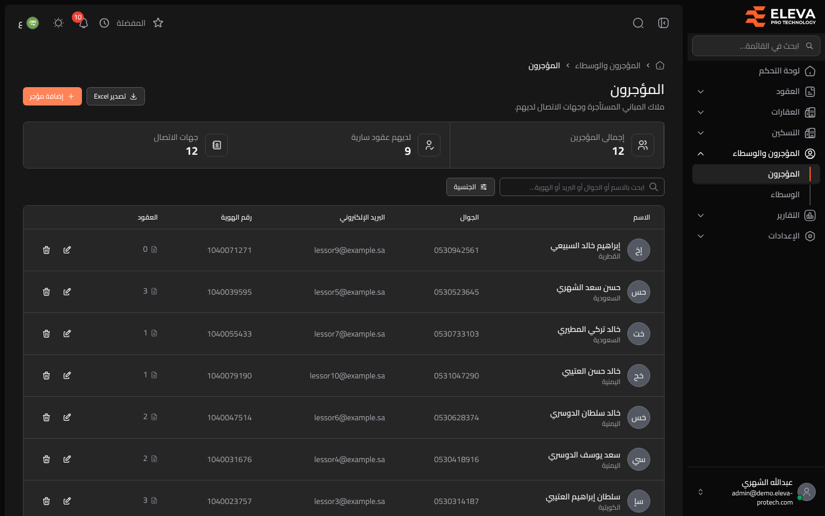Add this page to favorites star
Screen dimensions: 825x516
click(158, 23)
